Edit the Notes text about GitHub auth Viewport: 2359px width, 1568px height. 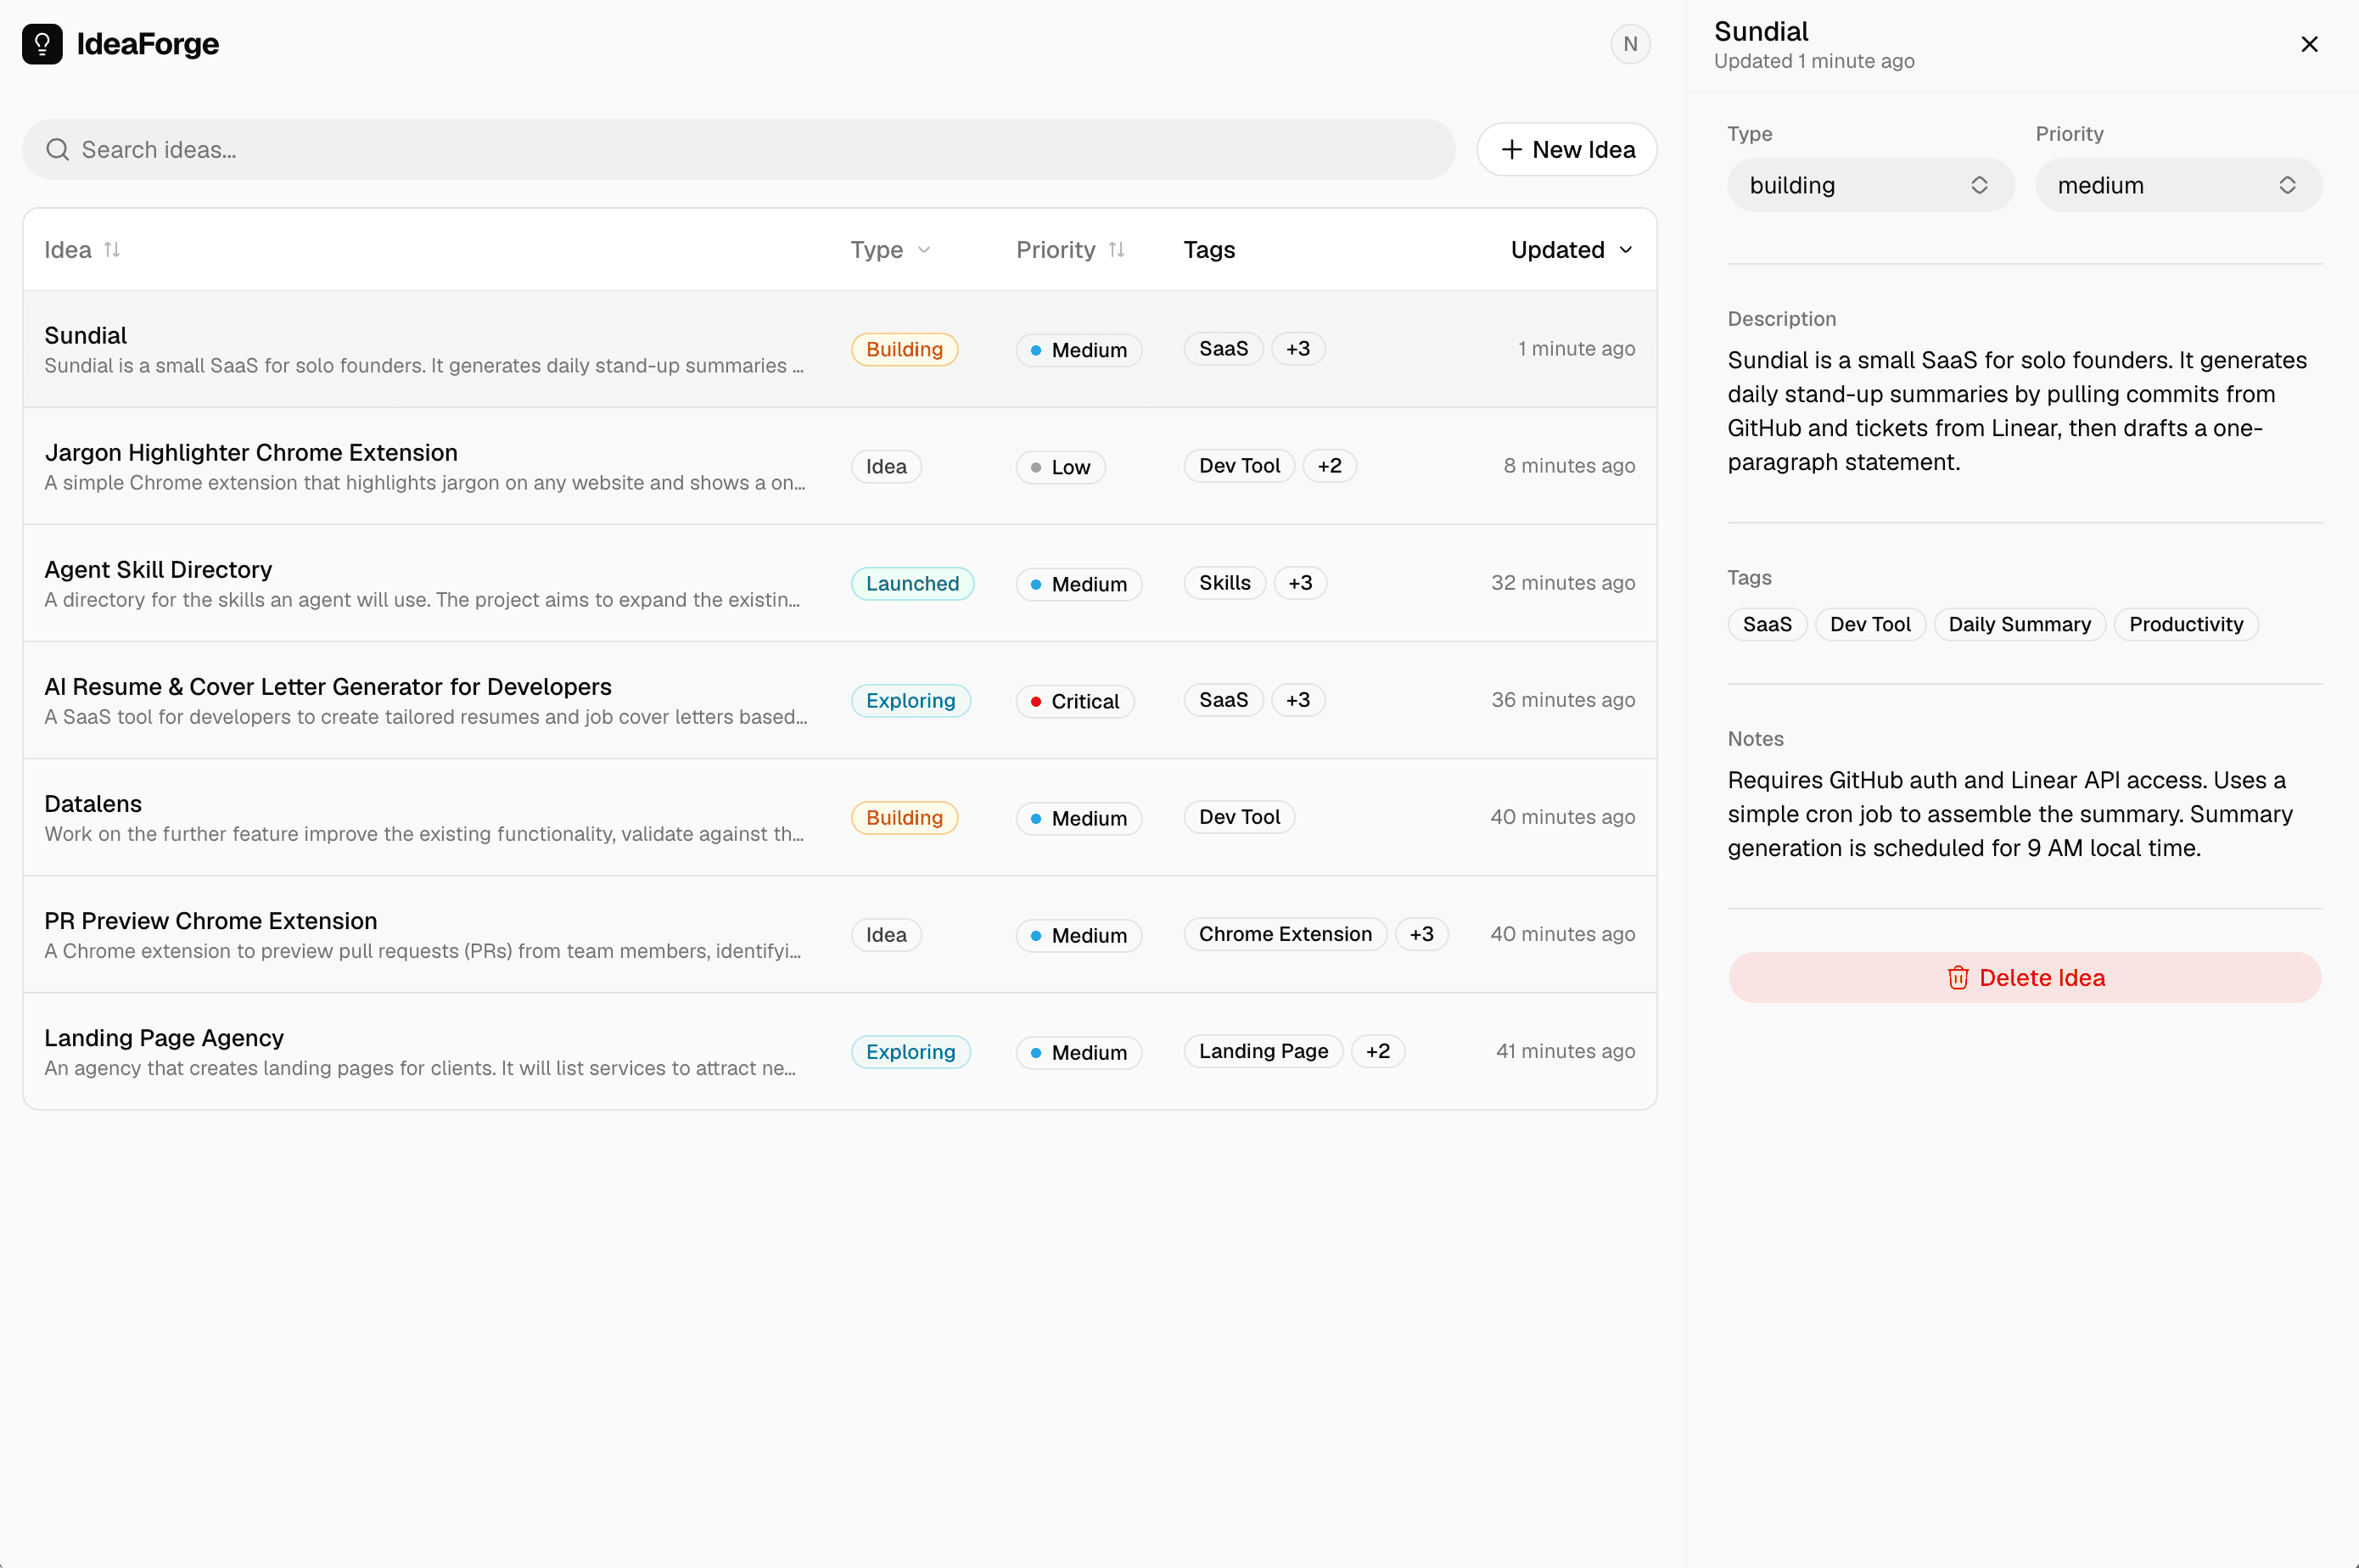[x=2011, y=814]
